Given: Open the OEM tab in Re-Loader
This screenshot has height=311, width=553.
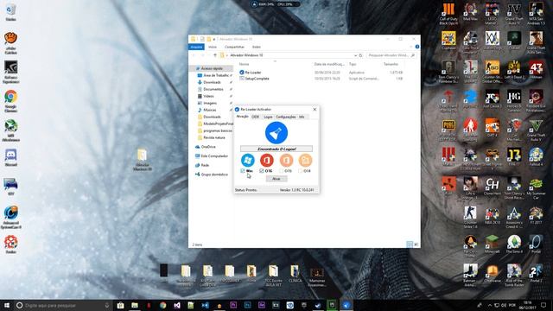Looking at the screenshot, I should [x=256, y=117].
